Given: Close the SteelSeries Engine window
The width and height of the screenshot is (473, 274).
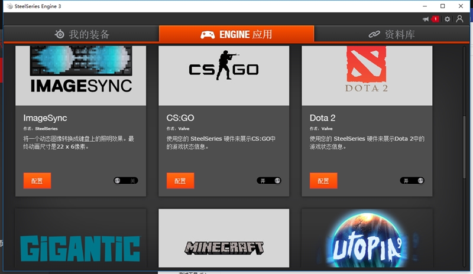Looking at the screenshot, I should (x=461, y=6).
